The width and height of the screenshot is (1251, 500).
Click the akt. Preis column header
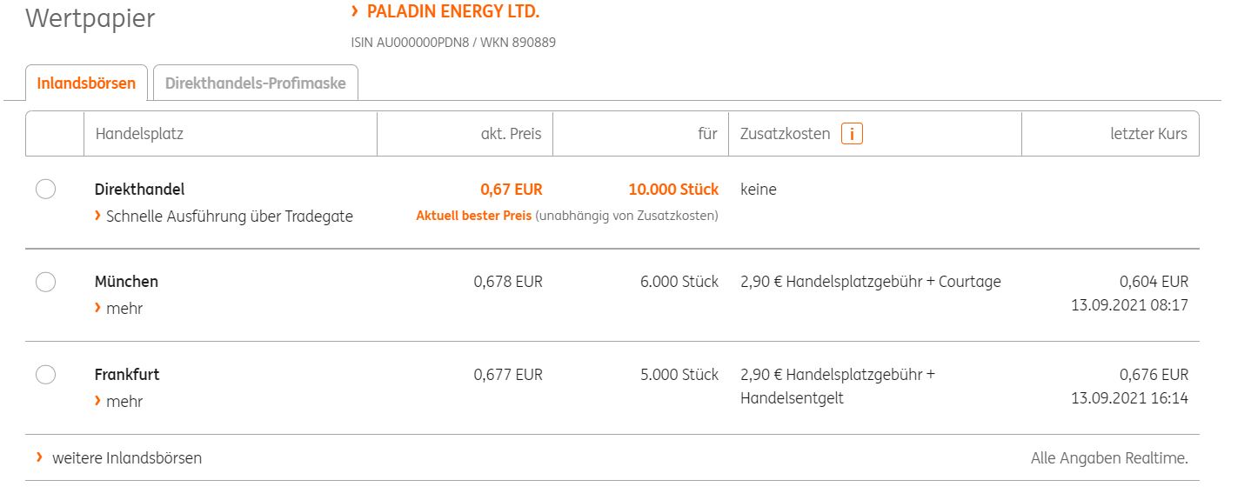pos(511,134)
